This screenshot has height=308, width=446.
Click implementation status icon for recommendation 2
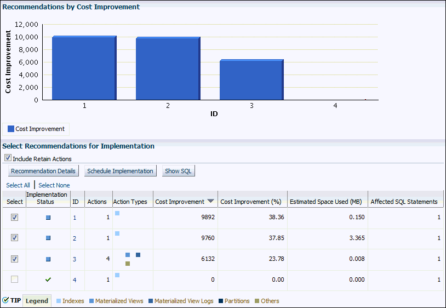click(x=48, y=238)
